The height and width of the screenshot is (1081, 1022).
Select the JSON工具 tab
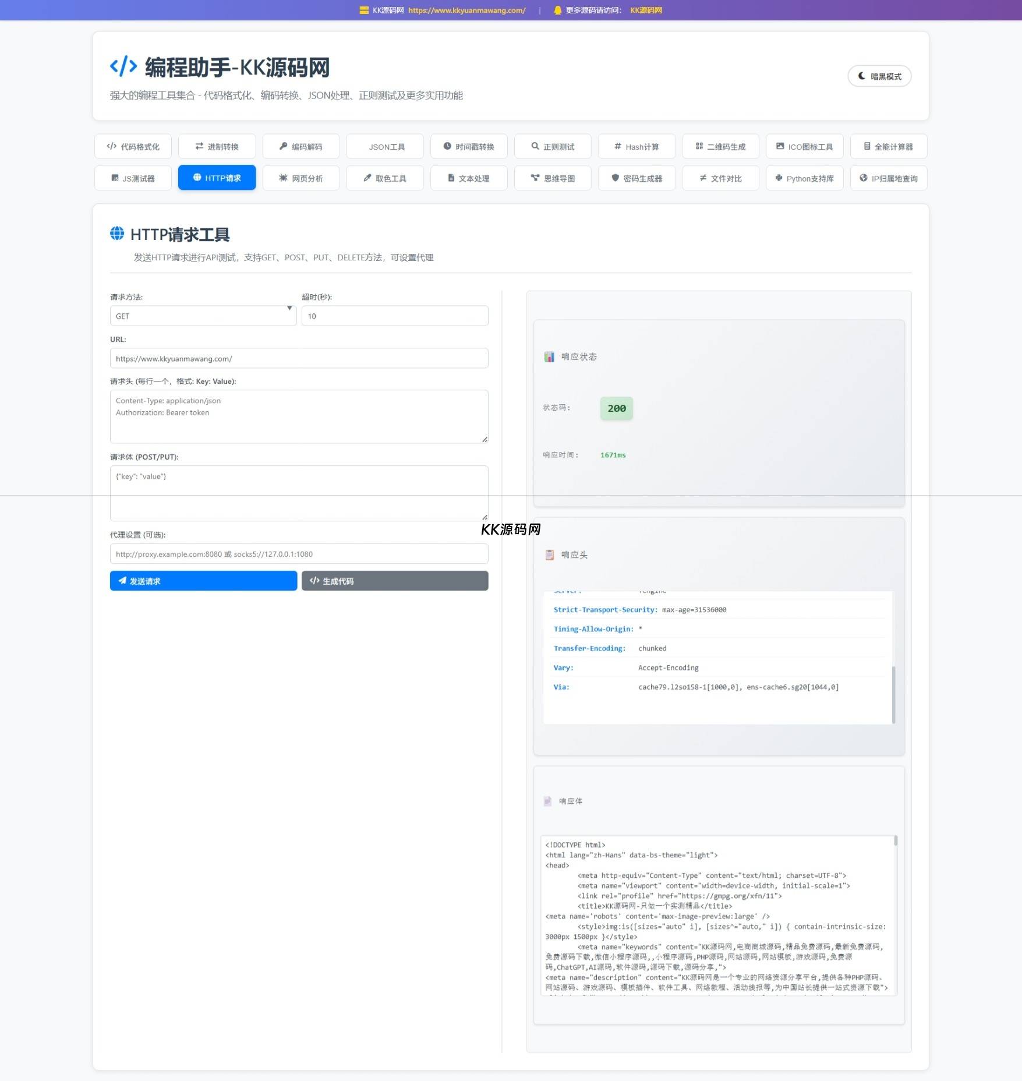tap(385, 146)
